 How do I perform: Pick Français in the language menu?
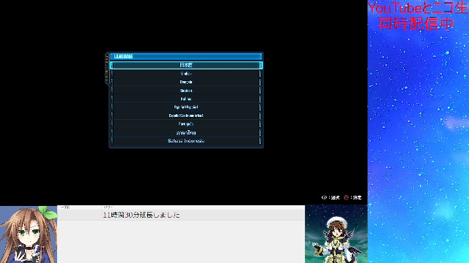click(185, 82)
